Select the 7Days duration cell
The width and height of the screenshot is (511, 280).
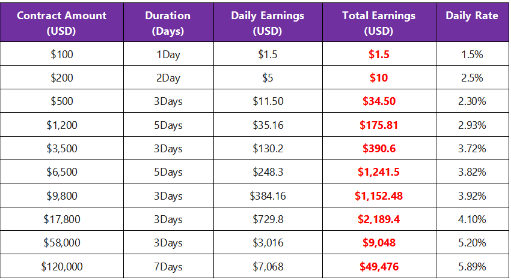pos(168,266)
